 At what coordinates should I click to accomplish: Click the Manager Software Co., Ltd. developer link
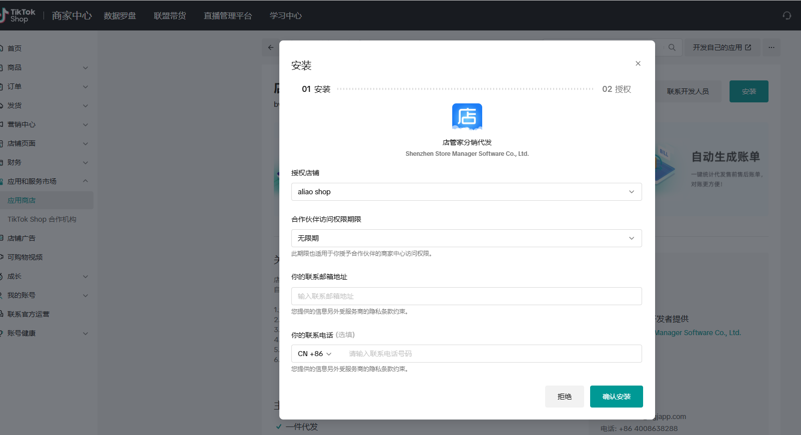[698, 333]
